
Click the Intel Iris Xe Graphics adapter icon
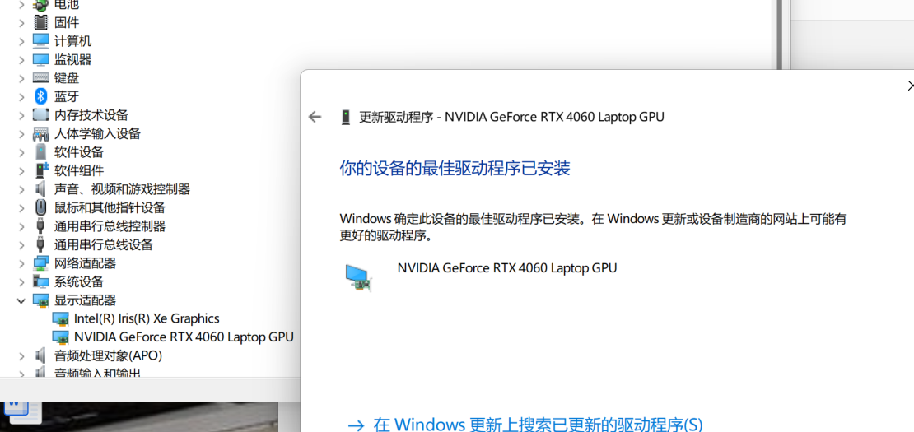click(61, 318)
